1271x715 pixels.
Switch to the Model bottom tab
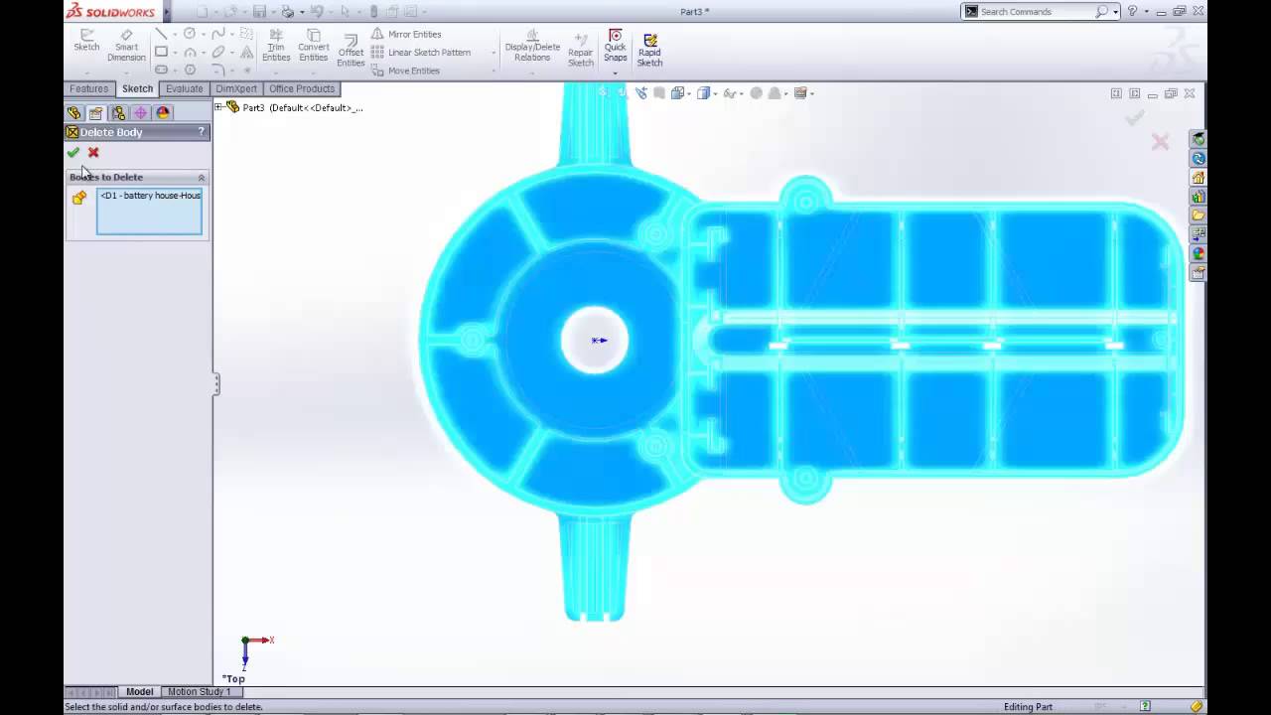point(139,692)
